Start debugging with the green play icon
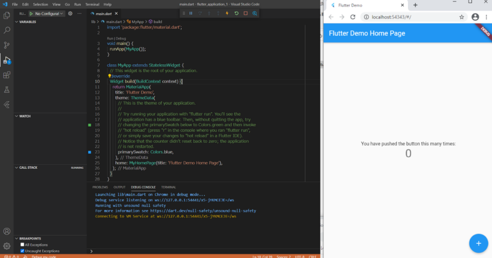492x258 pixels. point(31,14)
